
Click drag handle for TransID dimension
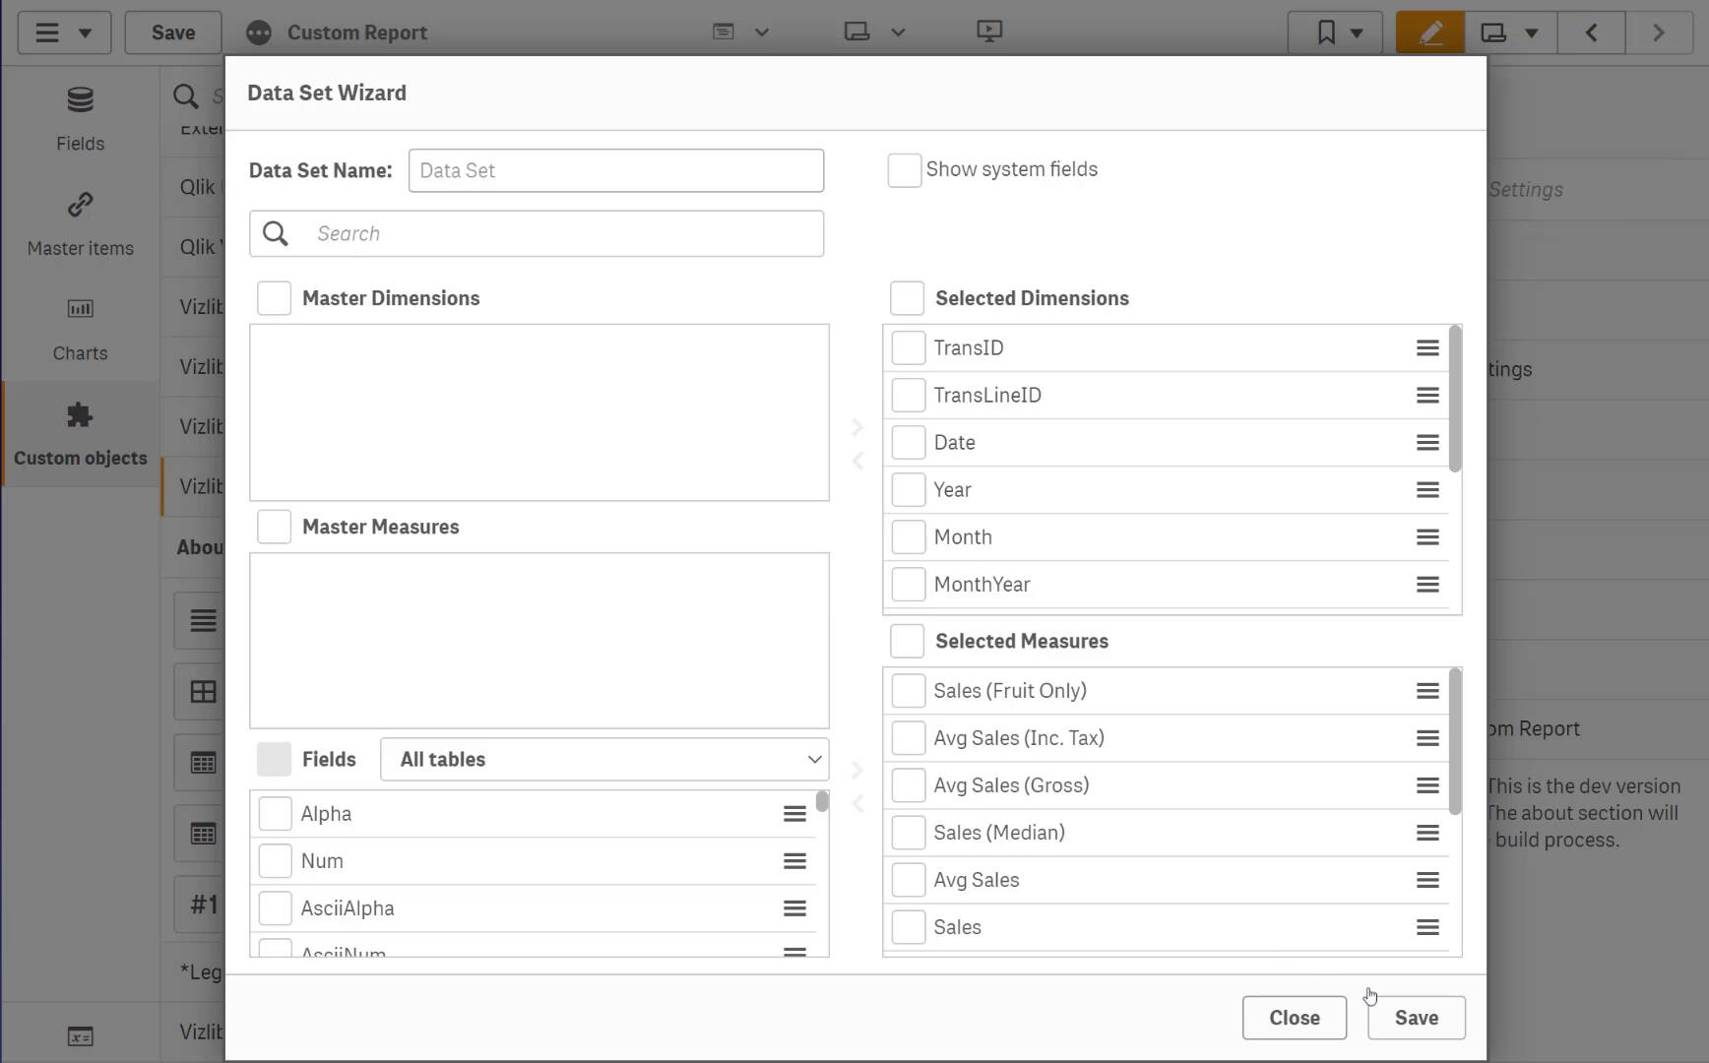pyautogui.click(x=1426, y=348)
